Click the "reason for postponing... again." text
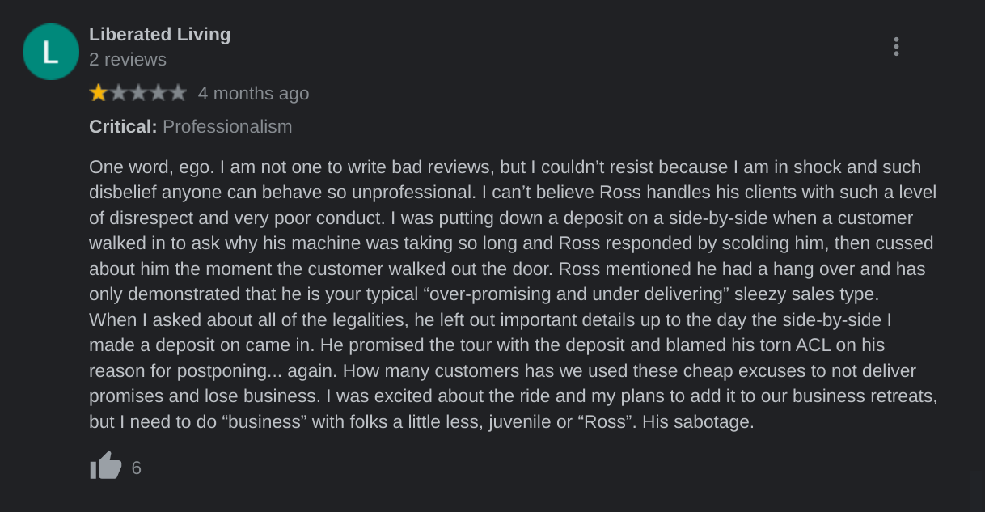The height and width of the screenshot is (512, 985). pos(215,371)
